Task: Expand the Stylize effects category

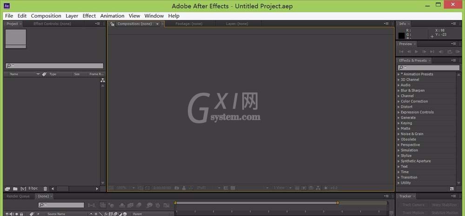Action: pos(399,156)
